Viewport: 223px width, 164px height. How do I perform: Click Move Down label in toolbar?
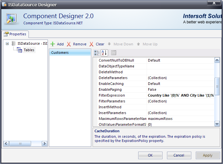pyautogui.click(x=123, y=44)
